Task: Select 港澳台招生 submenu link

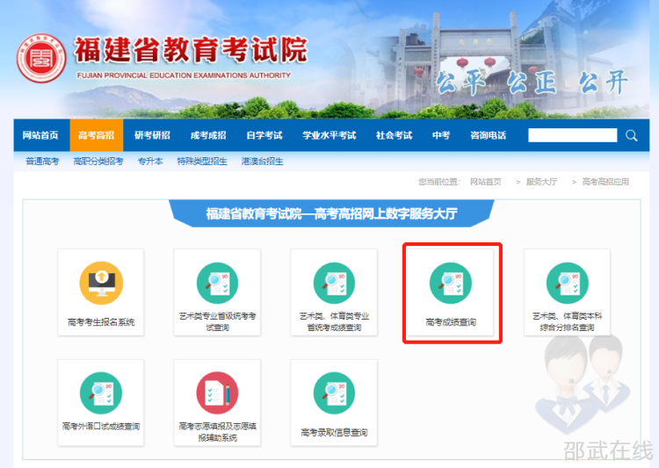Action: (262, 162)
